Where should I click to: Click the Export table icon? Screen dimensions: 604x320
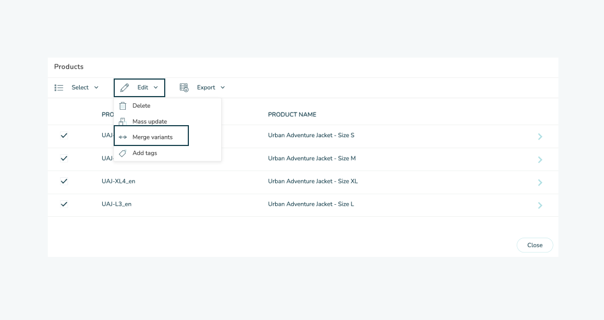(184, 88)
